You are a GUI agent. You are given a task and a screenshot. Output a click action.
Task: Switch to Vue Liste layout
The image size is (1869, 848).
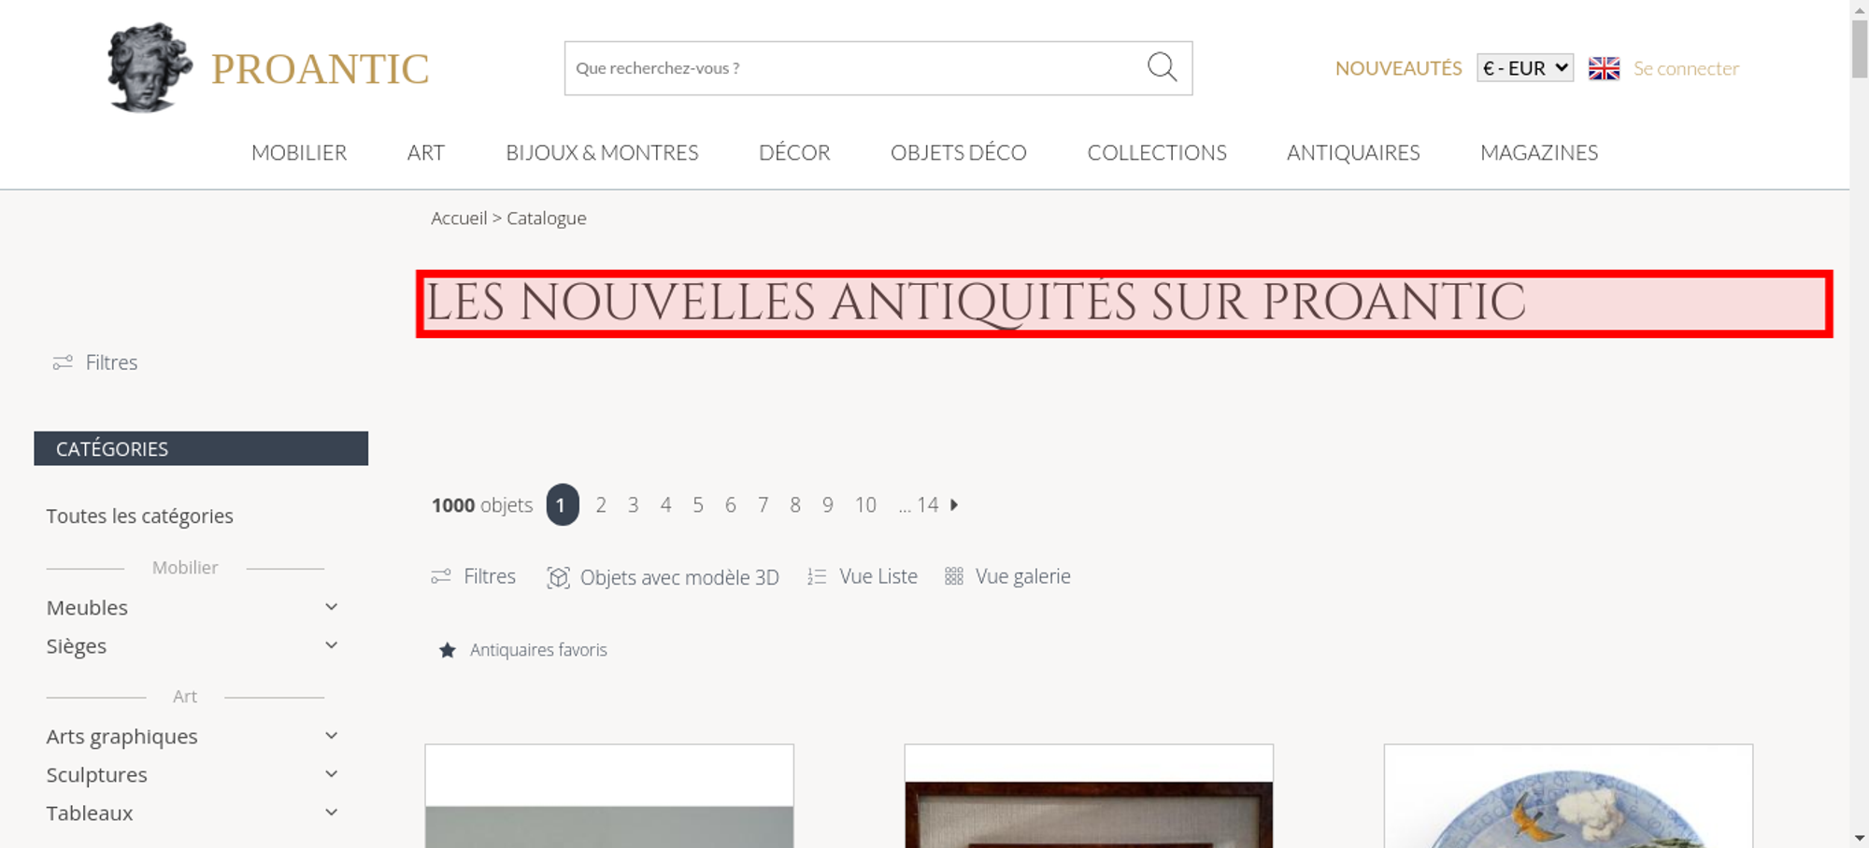click(863, 576)
